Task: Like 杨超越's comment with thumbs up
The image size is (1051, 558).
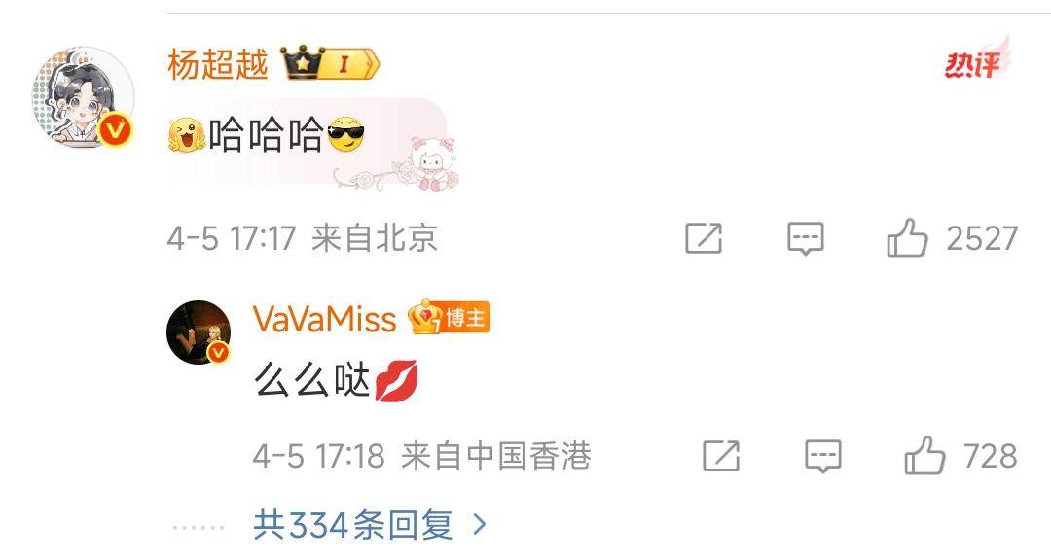Action: [x=907, y=238]
